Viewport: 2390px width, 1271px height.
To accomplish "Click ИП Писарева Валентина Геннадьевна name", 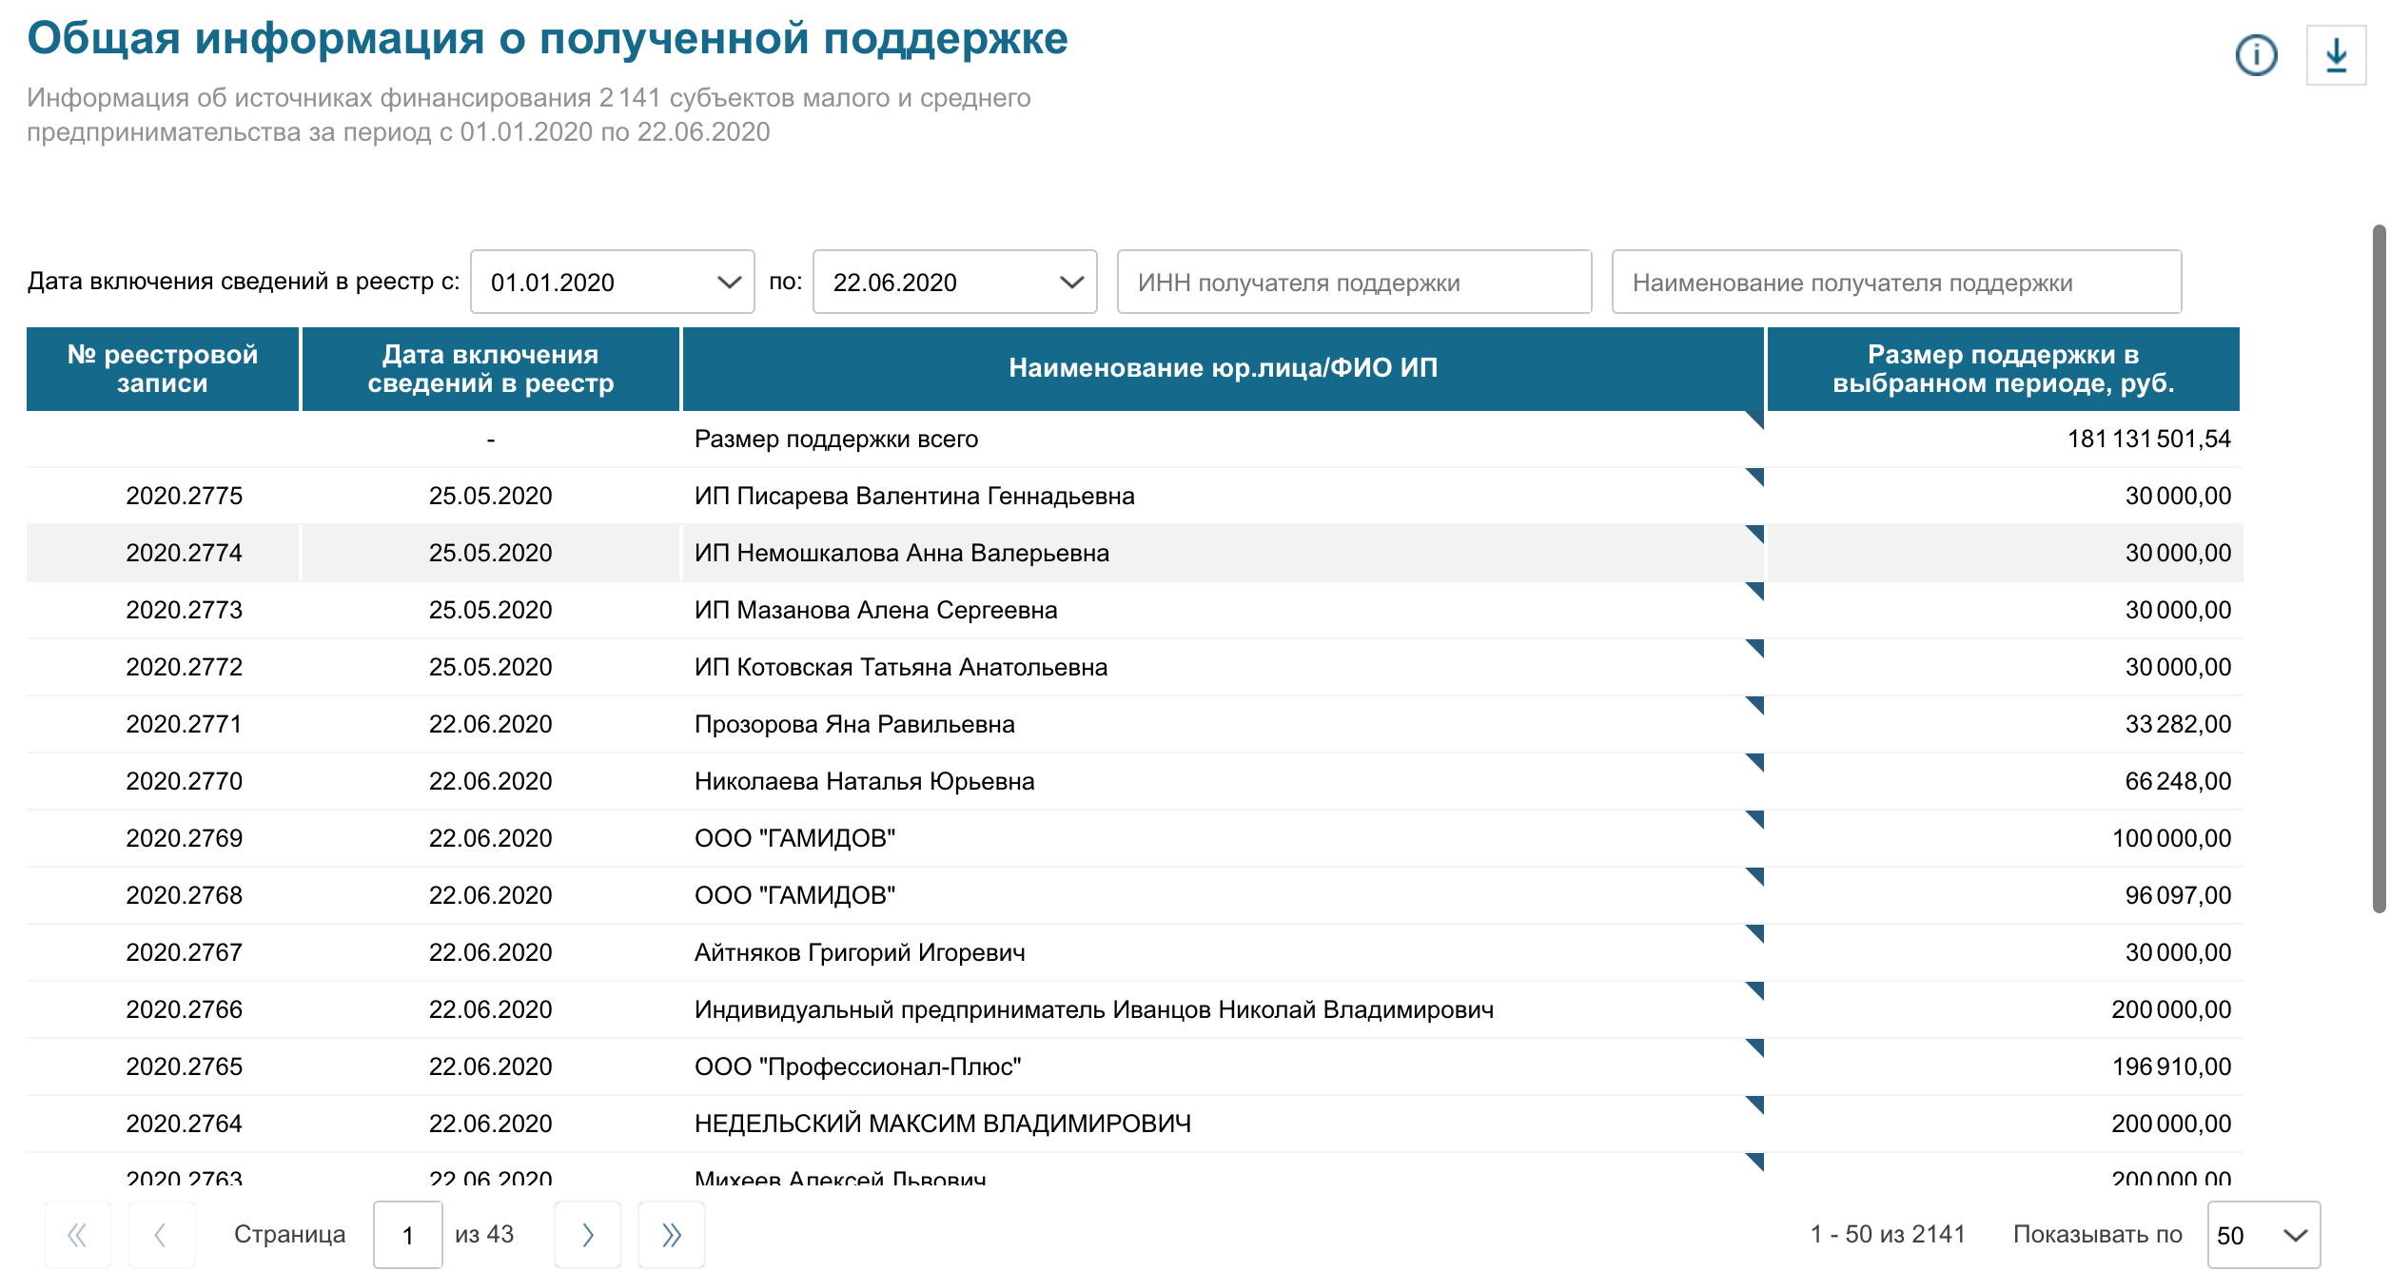I will [x=914, y=496].
